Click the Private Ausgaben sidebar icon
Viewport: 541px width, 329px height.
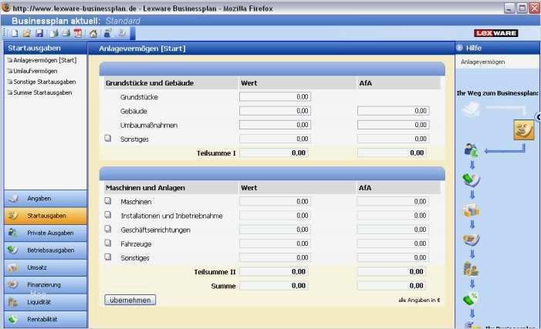[13, 233]
